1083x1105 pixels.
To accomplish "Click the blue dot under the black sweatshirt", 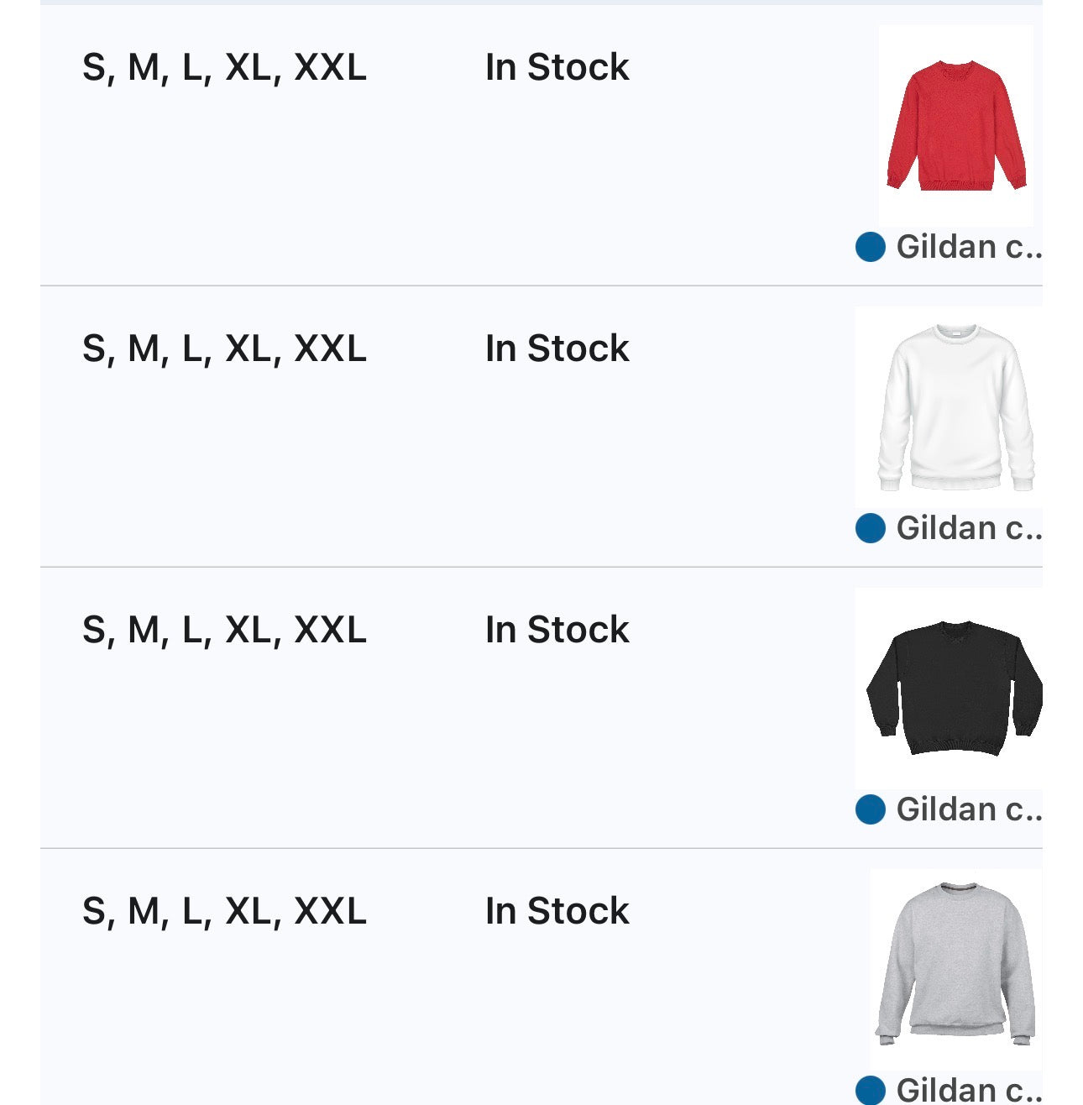I will pyautogui.click(x=870, y=809).
